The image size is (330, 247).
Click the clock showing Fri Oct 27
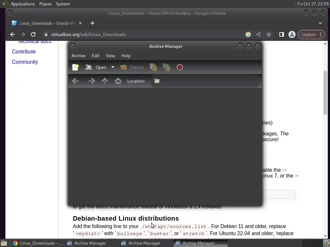coord(313,4)
